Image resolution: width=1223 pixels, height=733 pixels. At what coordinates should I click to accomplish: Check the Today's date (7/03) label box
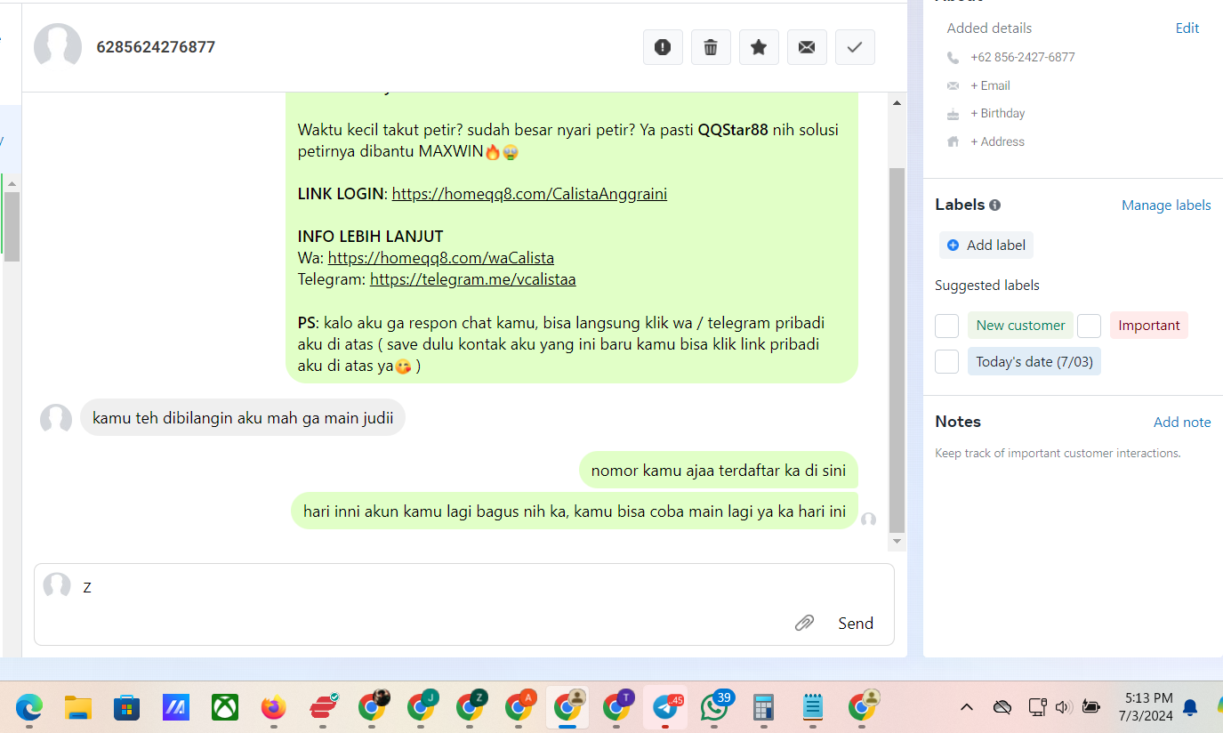point(946,361)
